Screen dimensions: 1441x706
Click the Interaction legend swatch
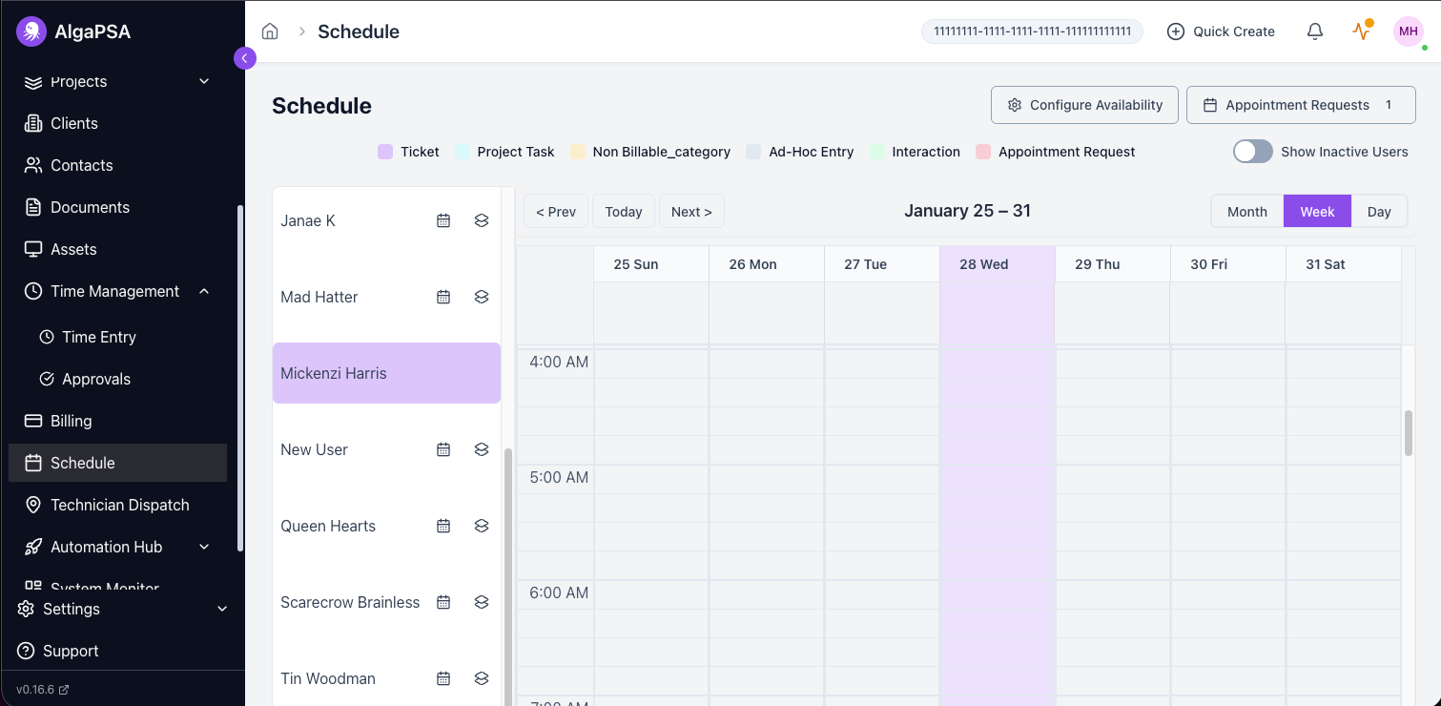(x=876, y=152)
